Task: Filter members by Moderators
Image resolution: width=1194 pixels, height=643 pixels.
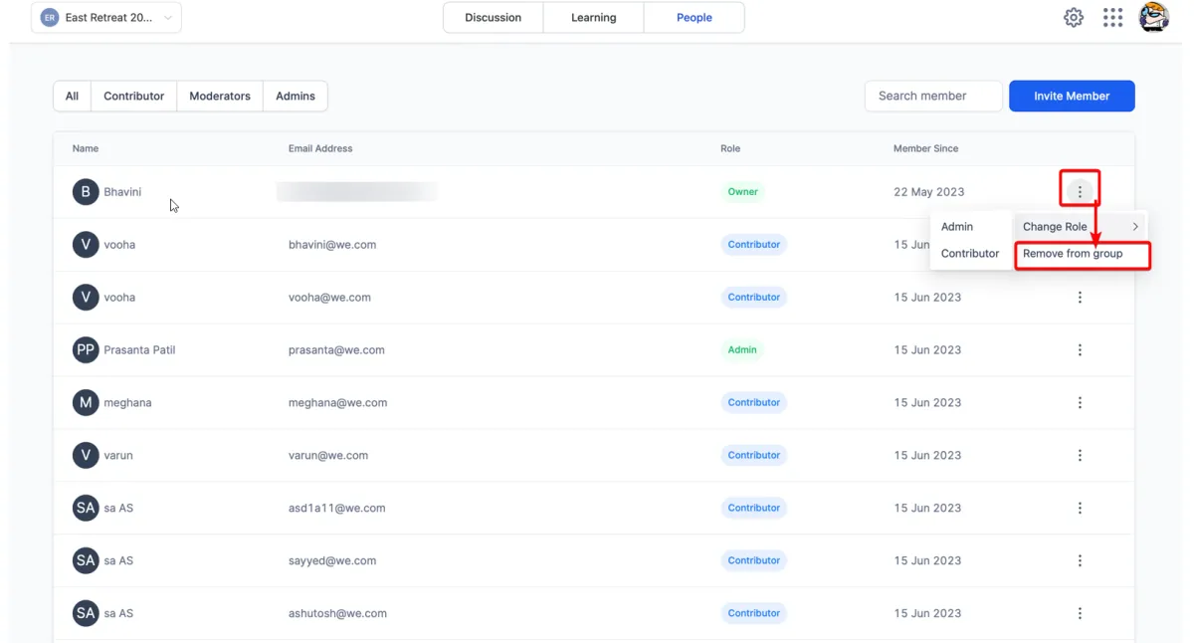Action: click(x=220, y=97)
